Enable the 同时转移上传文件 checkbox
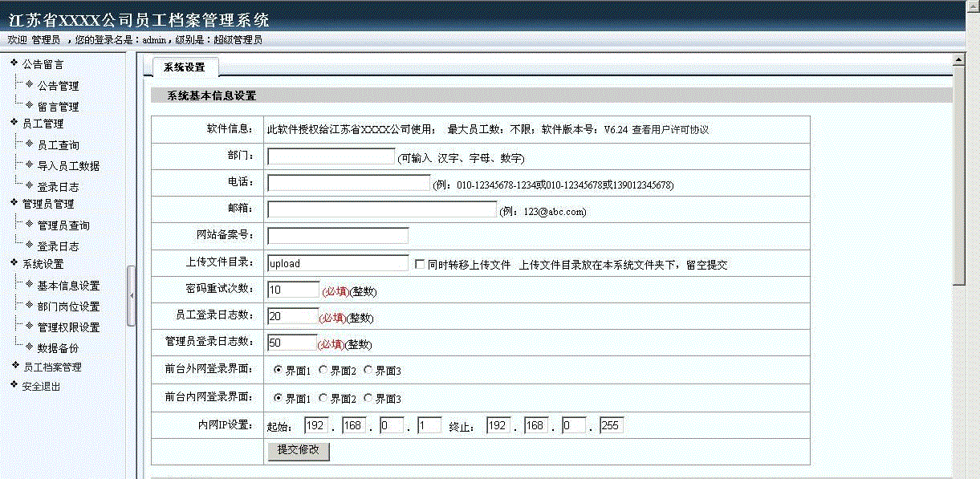Image resolution: width=980 pixels, height=479 pixels. [419, 264]
